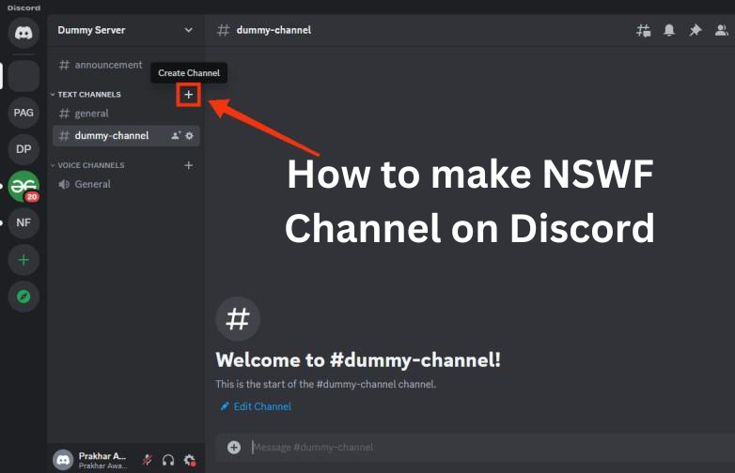Click create invite icon on dummy-channel
This screenshot has height=473, width=735.
176,136
